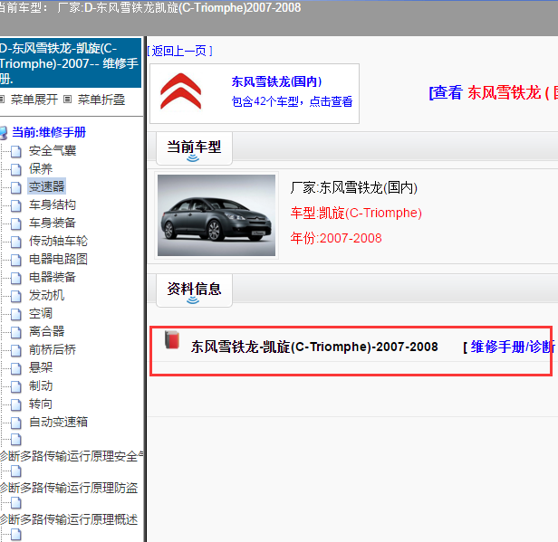This screenshot has height=542, width=558.
Task: Click the page icon beside 电器电路图
Action: 16,261
